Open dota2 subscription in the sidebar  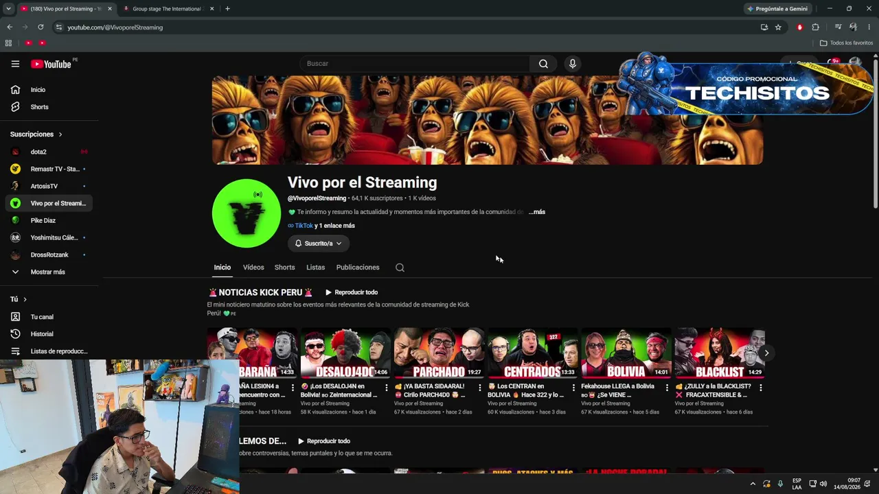click(x=49, y=152)
